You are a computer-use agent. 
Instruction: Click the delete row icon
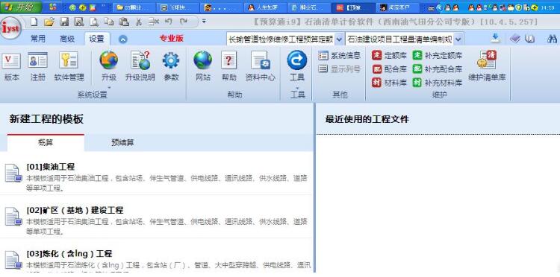tap(154, 22)
